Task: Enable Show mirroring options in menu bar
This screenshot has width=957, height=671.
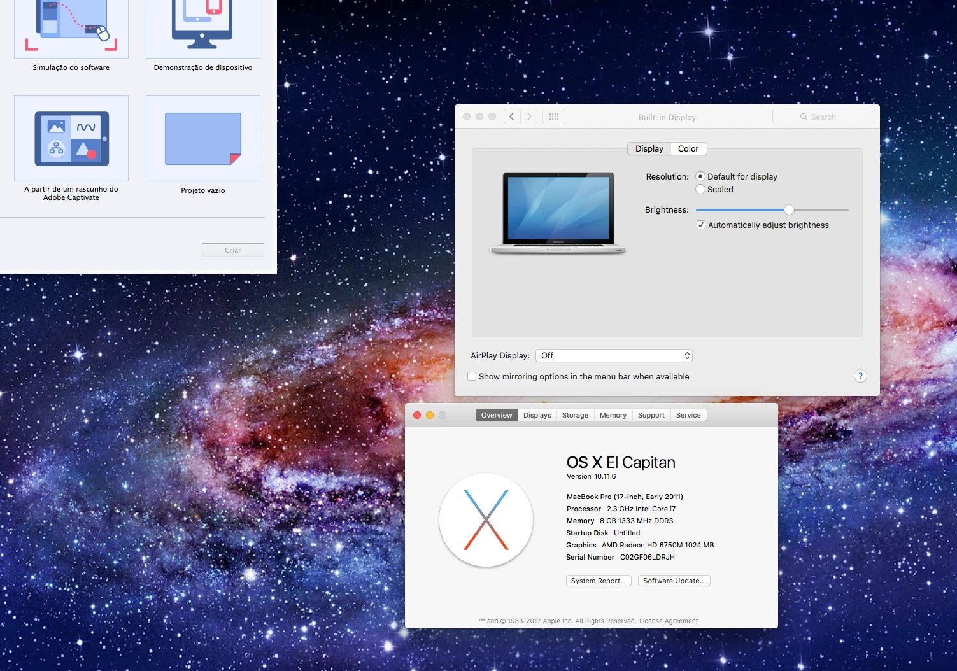Action: click(472, 376)
